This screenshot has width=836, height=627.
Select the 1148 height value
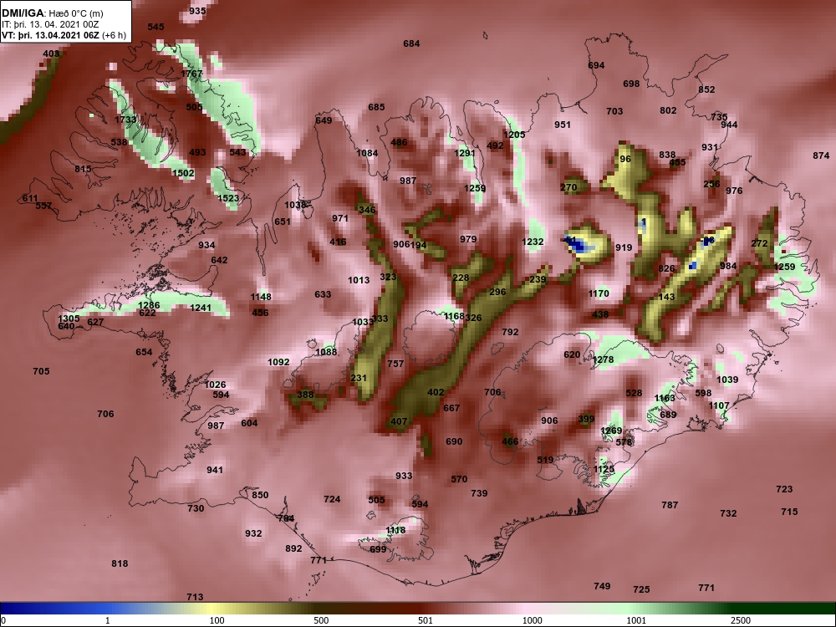click(x=261, y=297)
